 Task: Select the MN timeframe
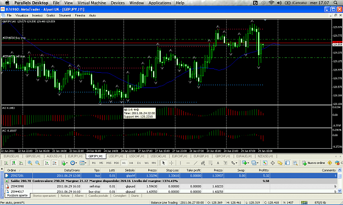point(154,163)
